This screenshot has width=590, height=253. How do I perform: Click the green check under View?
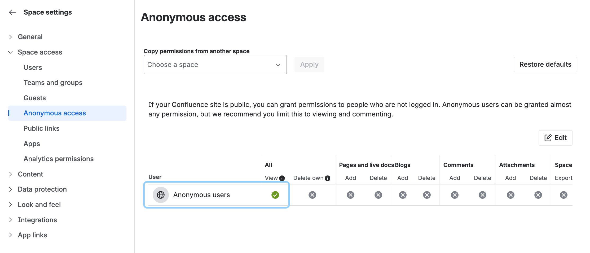(275, 195)
